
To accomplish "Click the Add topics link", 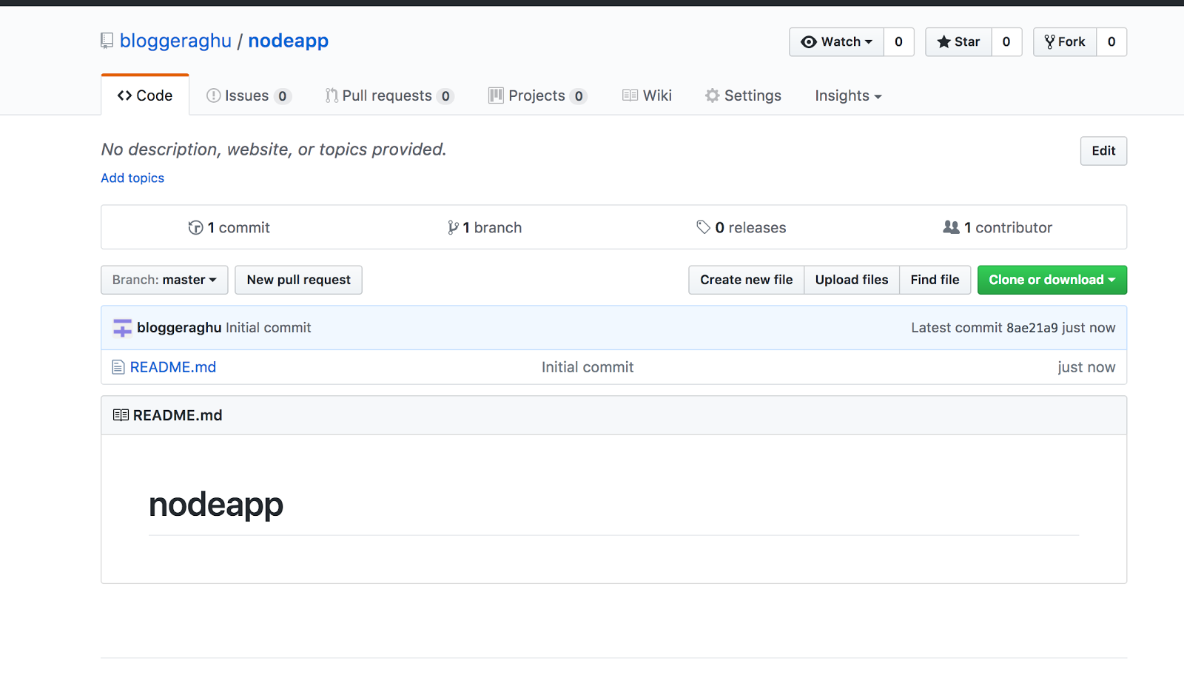I will [132, 178].
